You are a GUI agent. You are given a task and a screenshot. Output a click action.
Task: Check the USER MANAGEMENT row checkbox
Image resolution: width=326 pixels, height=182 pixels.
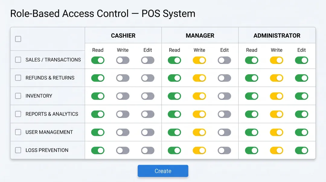(18, 132)
